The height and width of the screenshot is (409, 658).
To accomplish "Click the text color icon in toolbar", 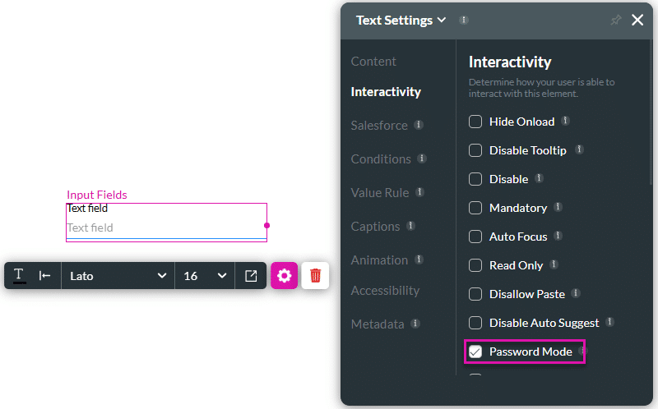I will pos(19,276).
